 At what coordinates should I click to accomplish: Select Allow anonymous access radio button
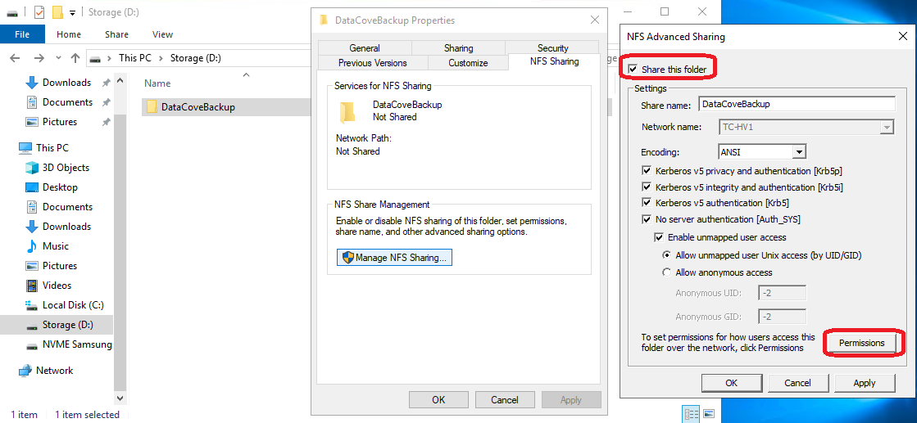coord(666,272)
